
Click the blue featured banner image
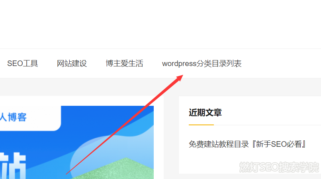pos(77,142)
